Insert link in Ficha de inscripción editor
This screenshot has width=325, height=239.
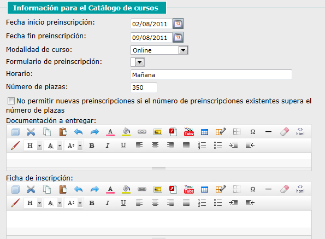[x=142, y=189]
